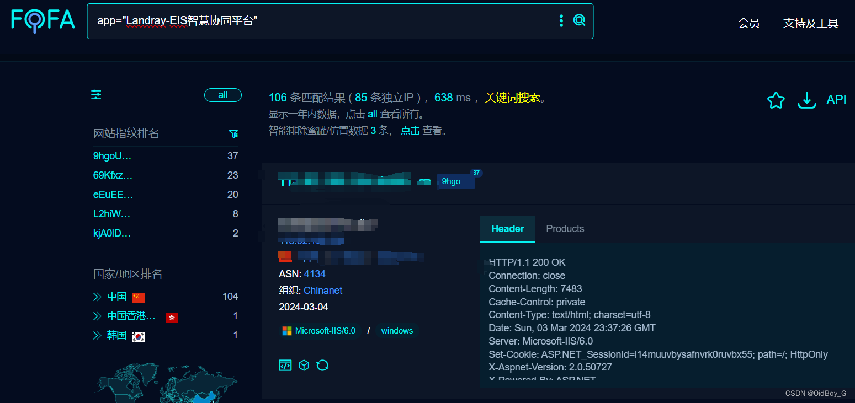
Task: Open the website source code preview icon
Action: click(285, 365)
